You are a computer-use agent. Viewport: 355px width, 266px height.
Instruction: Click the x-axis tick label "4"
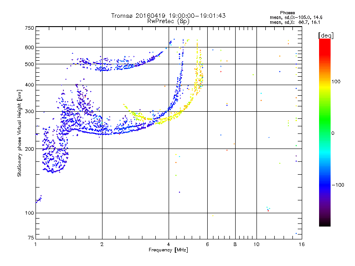tap(169, 244)
